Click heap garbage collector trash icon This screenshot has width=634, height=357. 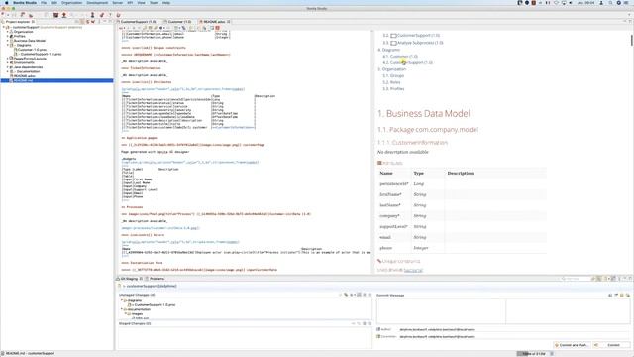click(x=552, y=354)
